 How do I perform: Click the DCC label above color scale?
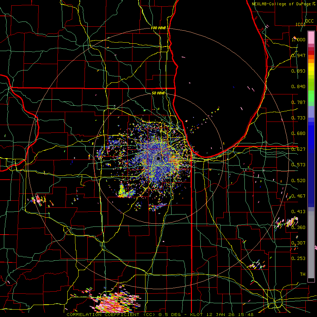pos(309,21)
